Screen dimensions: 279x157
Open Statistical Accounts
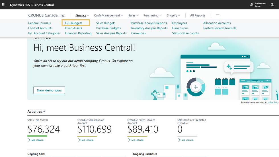tap(185, 33)
